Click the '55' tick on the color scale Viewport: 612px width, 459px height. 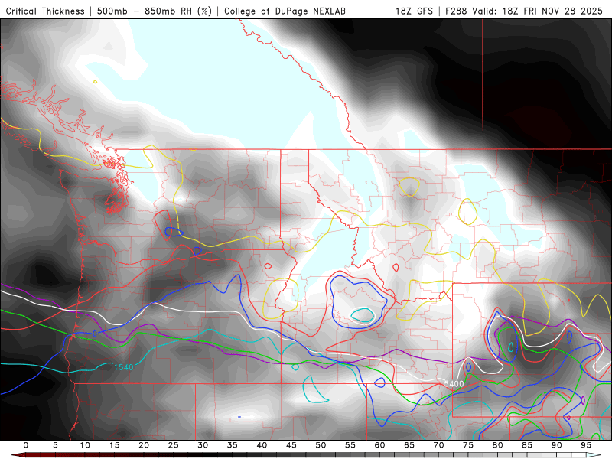pos(350,445)
